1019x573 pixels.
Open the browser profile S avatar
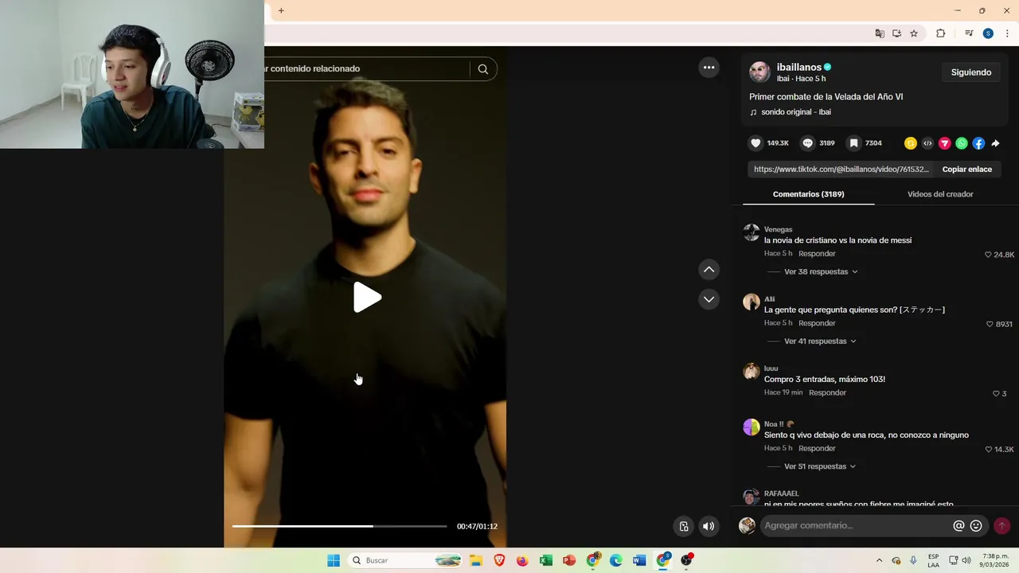pos(988,33)
